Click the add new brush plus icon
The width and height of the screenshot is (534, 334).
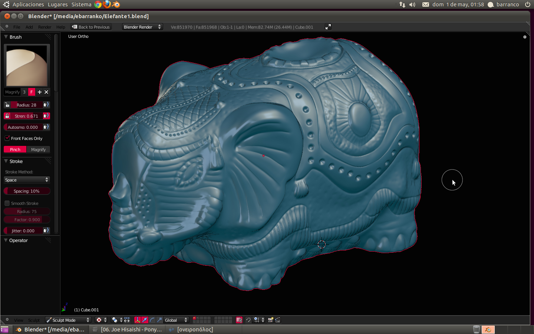tap(39, 92)
